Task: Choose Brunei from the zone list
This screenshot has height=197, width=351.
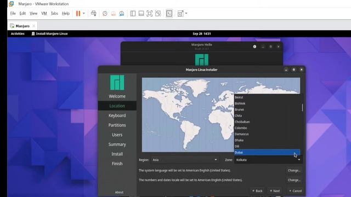Action: (267, 109)
